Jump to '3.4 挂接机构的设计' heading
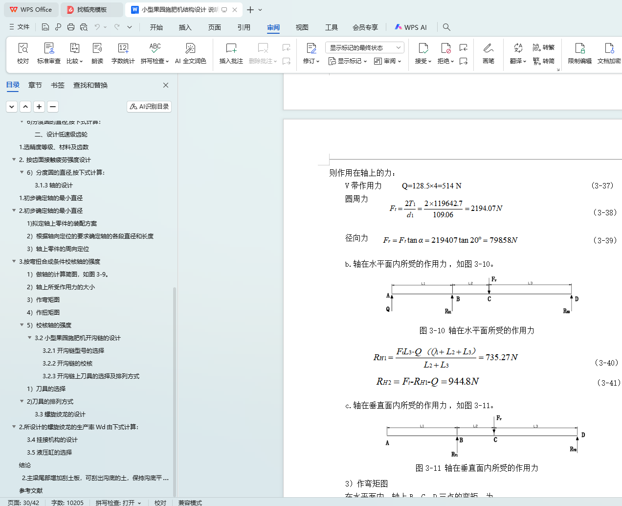This screenshot has height=506, width=622. click(52, 439)
